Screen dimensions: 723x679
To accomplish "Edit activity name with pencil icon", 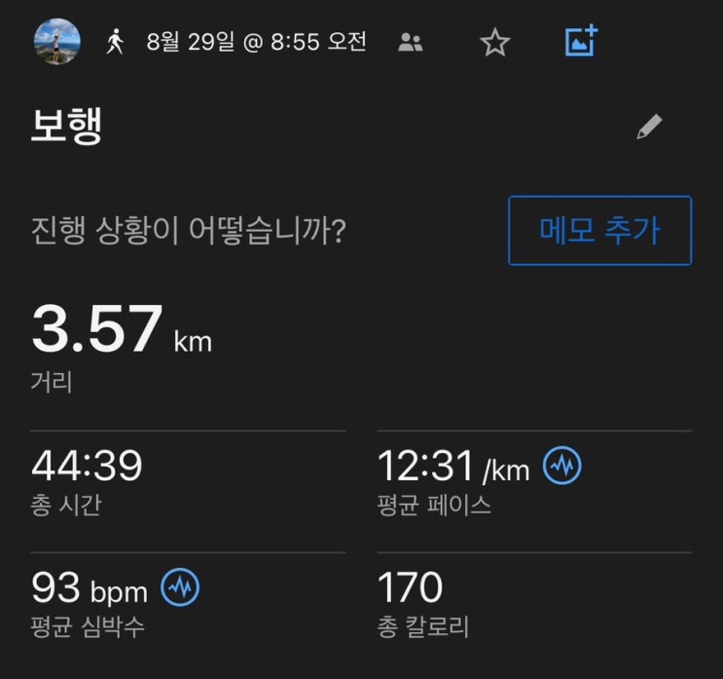I will pos(649,127).
